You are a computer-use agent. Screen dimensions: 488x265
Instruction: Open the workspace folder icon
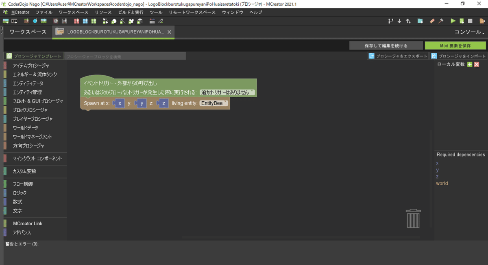(420, 21)
